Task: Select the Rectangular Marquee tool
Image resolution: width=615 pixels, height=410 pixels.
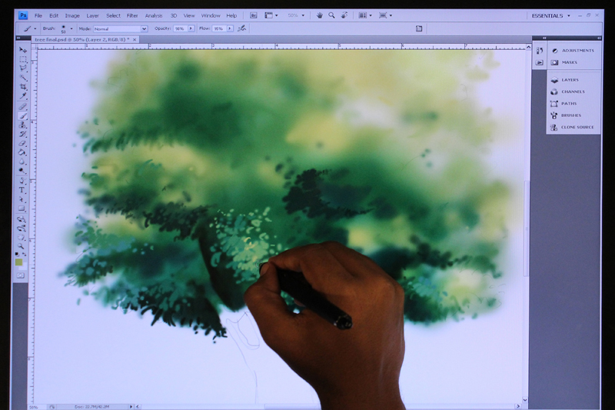Action: tap(22, 59)
